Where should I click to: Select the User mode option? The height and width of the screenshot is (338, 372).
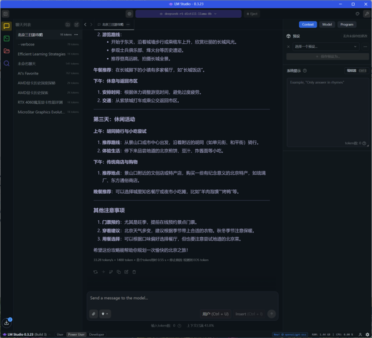pyautogui.click(x=60, y=335)
